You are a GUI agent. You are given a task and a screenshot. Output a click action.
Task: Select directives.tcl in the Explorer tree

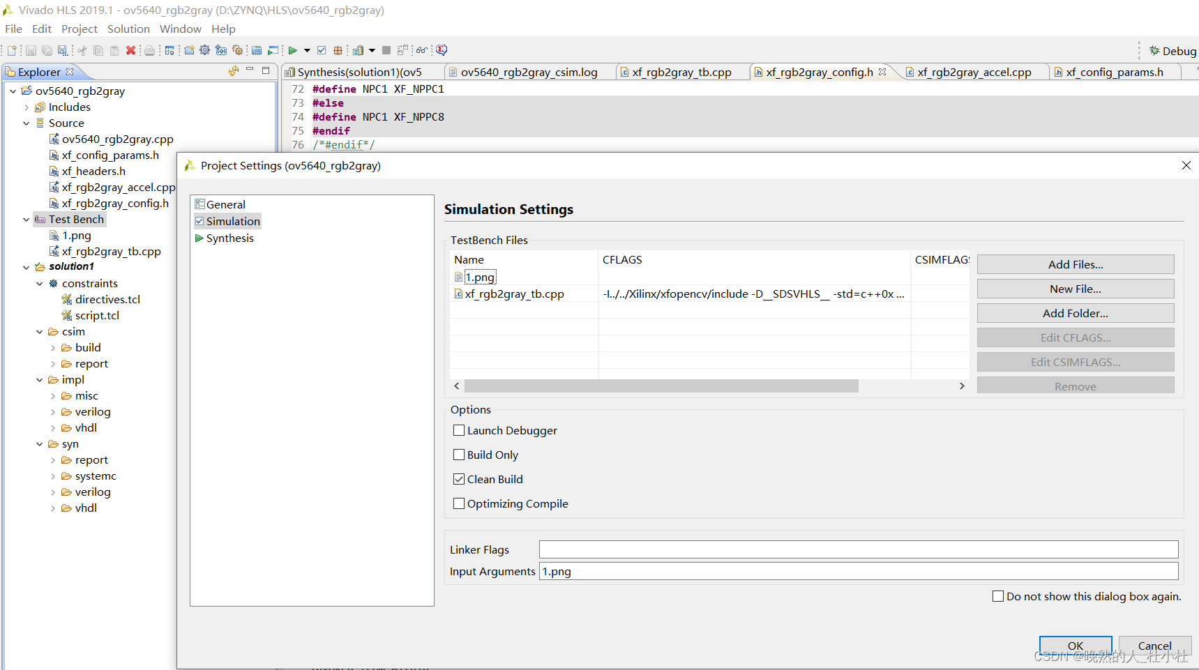point(107,299)
